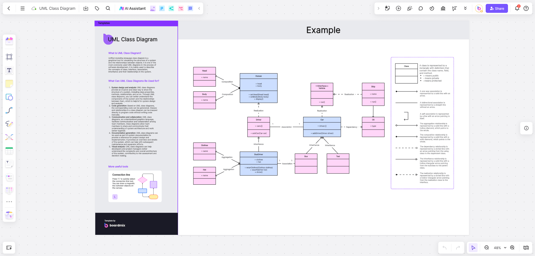Image resolution: width=535 pixels, height=256 pixels.
Task: Open the templates library tool
Action: (9, 41)
